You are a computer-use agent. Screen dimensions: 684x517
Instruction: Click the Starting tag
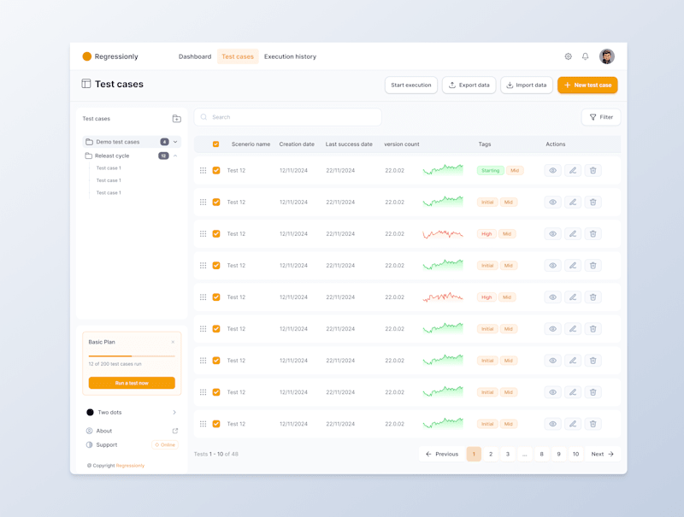490,170
